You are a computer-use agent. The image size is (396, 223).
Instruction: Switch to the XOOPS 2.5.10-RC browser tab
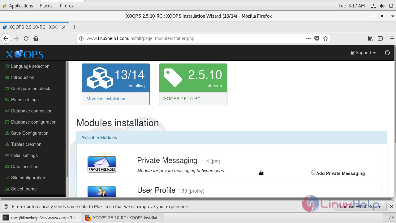coord(34,27)
